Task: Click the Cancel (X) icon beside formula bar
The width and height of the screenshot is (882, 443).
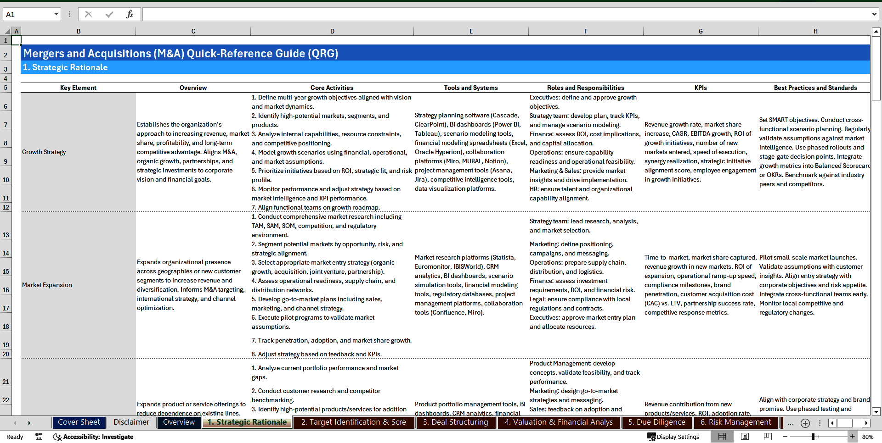Action: point(88,14)
